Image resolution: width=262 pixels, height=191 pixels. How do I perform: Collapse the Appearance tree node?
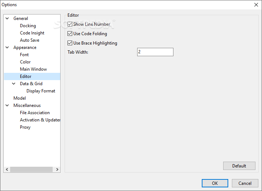(x=7, y=47)
